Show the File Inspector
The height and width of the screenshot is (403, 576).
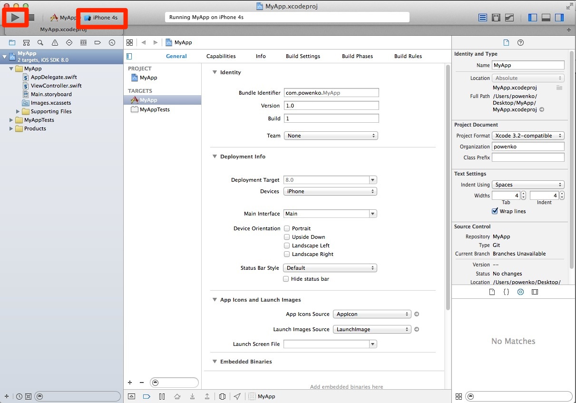(x=506, y=42)
